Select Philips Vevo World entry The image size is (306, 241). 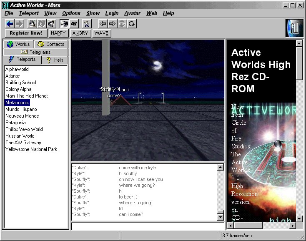24,129
